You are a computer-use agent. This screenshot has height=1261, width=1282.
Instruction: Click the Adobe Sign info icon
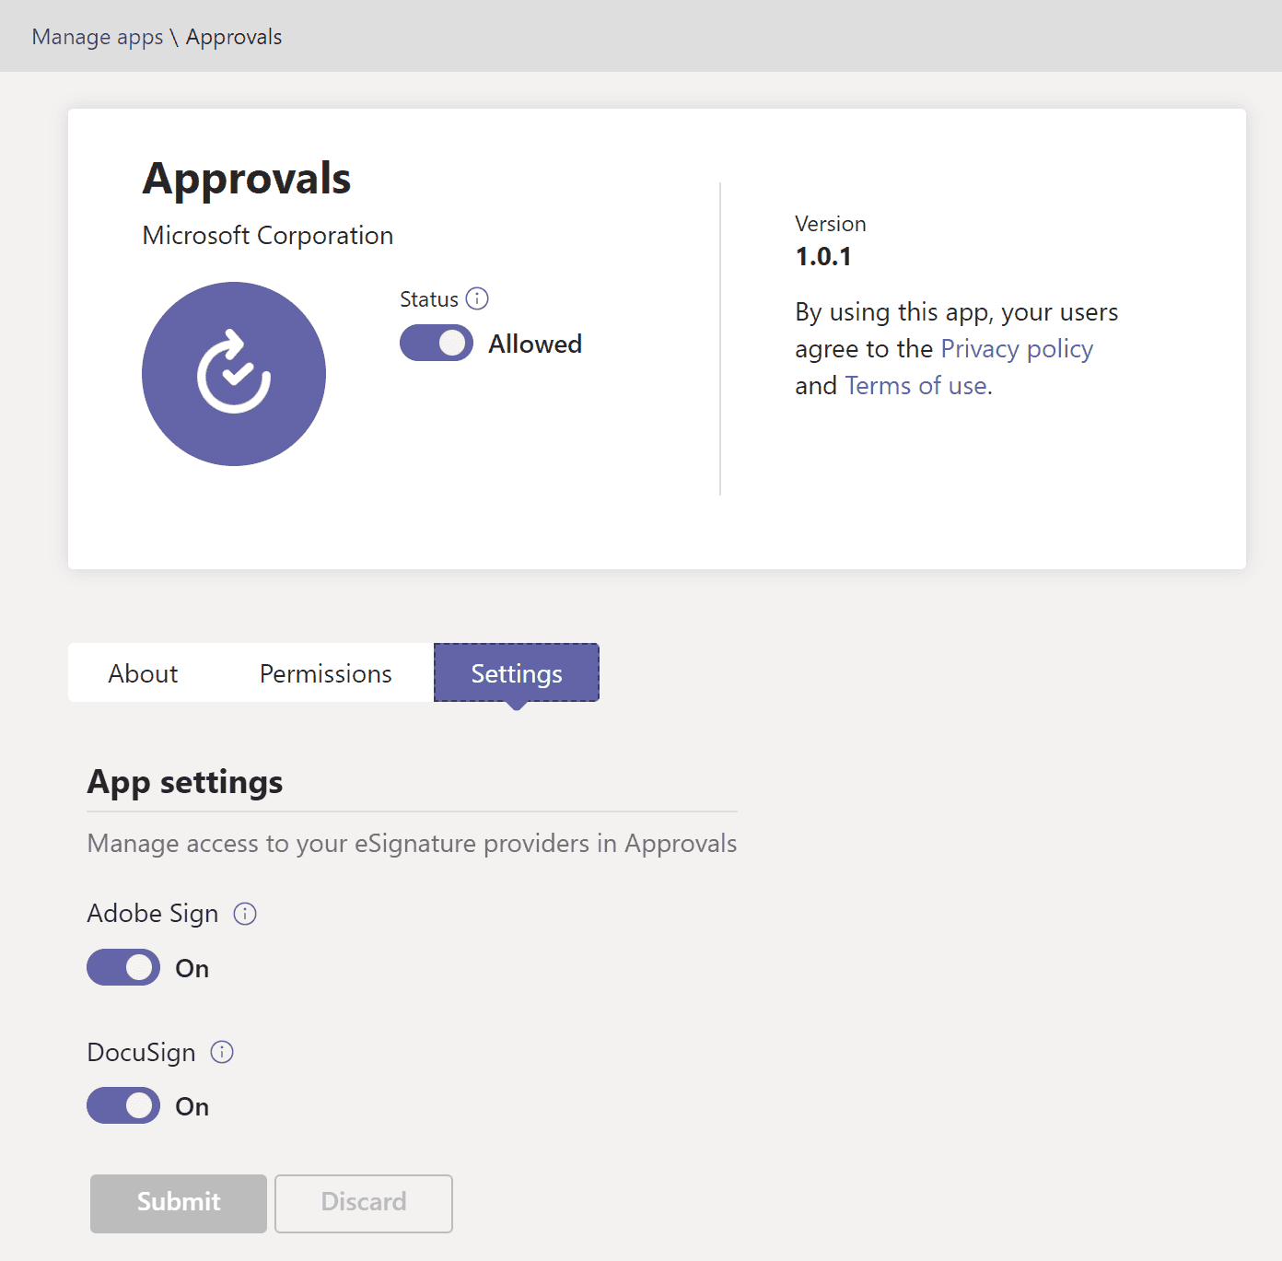pyautogui.click(x=245, y=914)
